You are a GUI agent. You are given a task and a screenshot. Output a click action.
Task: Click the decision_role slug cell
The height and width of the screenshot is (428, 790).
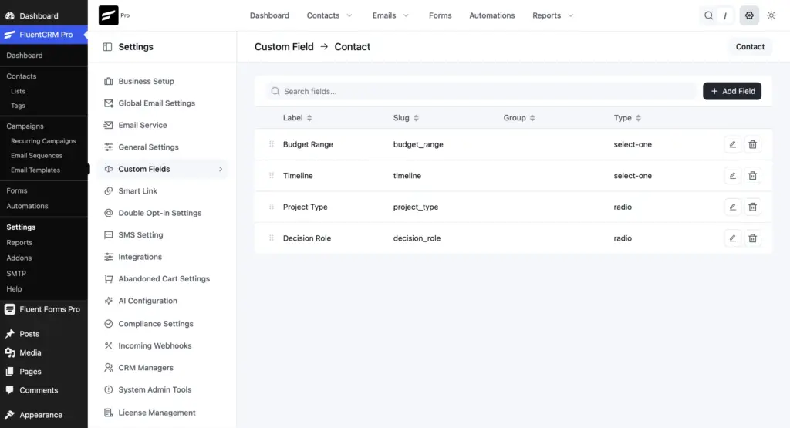[417, 238]
